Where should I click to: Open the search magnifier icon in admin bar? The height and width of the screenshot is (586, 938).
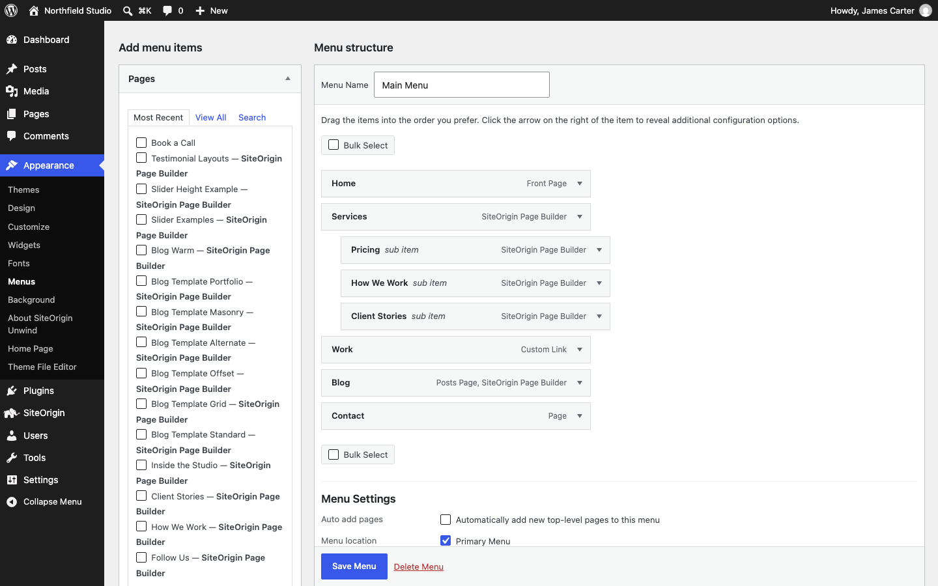click(x=128, y=10)
